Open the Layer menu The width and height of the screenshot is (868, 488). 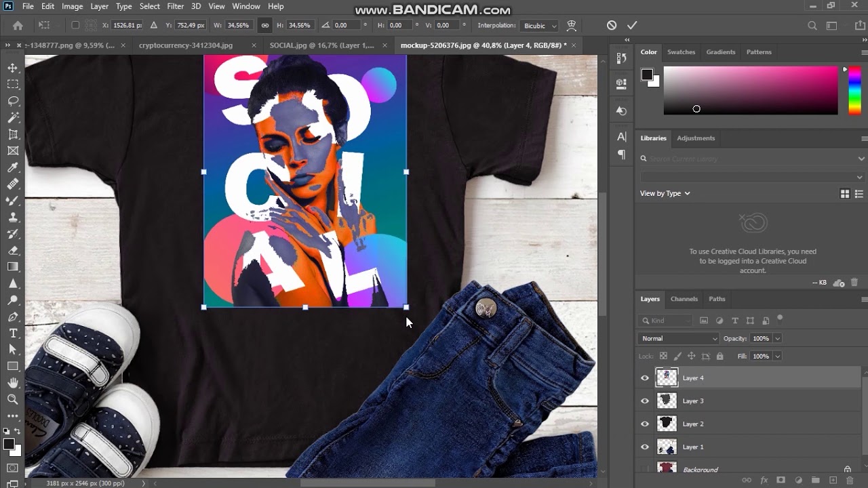[x=100, y=6]
